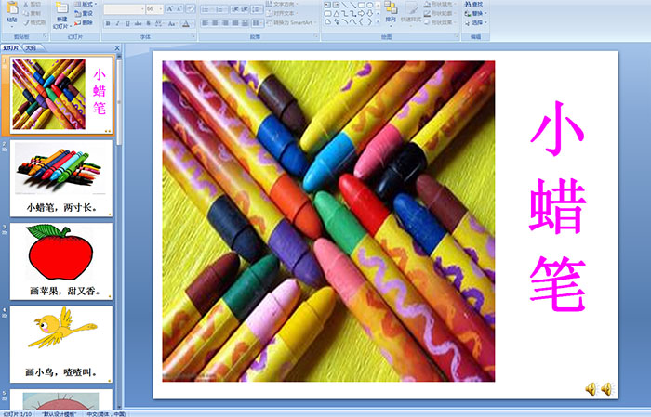Switch to the Slides (幻灯片) pane tab
The width and height of the screenshot is (651, 417).
[x=10, y=48]
